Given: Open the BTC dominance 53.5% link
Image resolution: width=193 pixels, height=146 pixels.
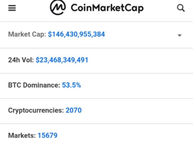Looking at the screenshot, I should [71, 85].
